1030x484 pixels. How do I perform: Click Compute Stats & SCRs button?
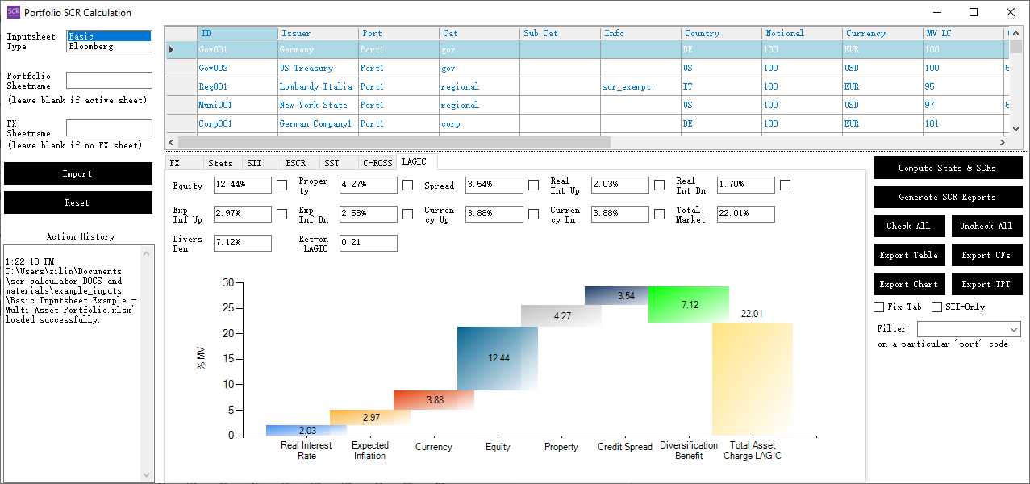pyautogui.click(x=948, y=168)
